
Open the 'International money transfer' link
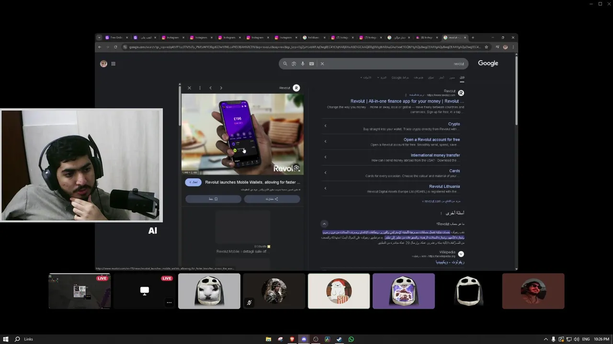[435, 155]
